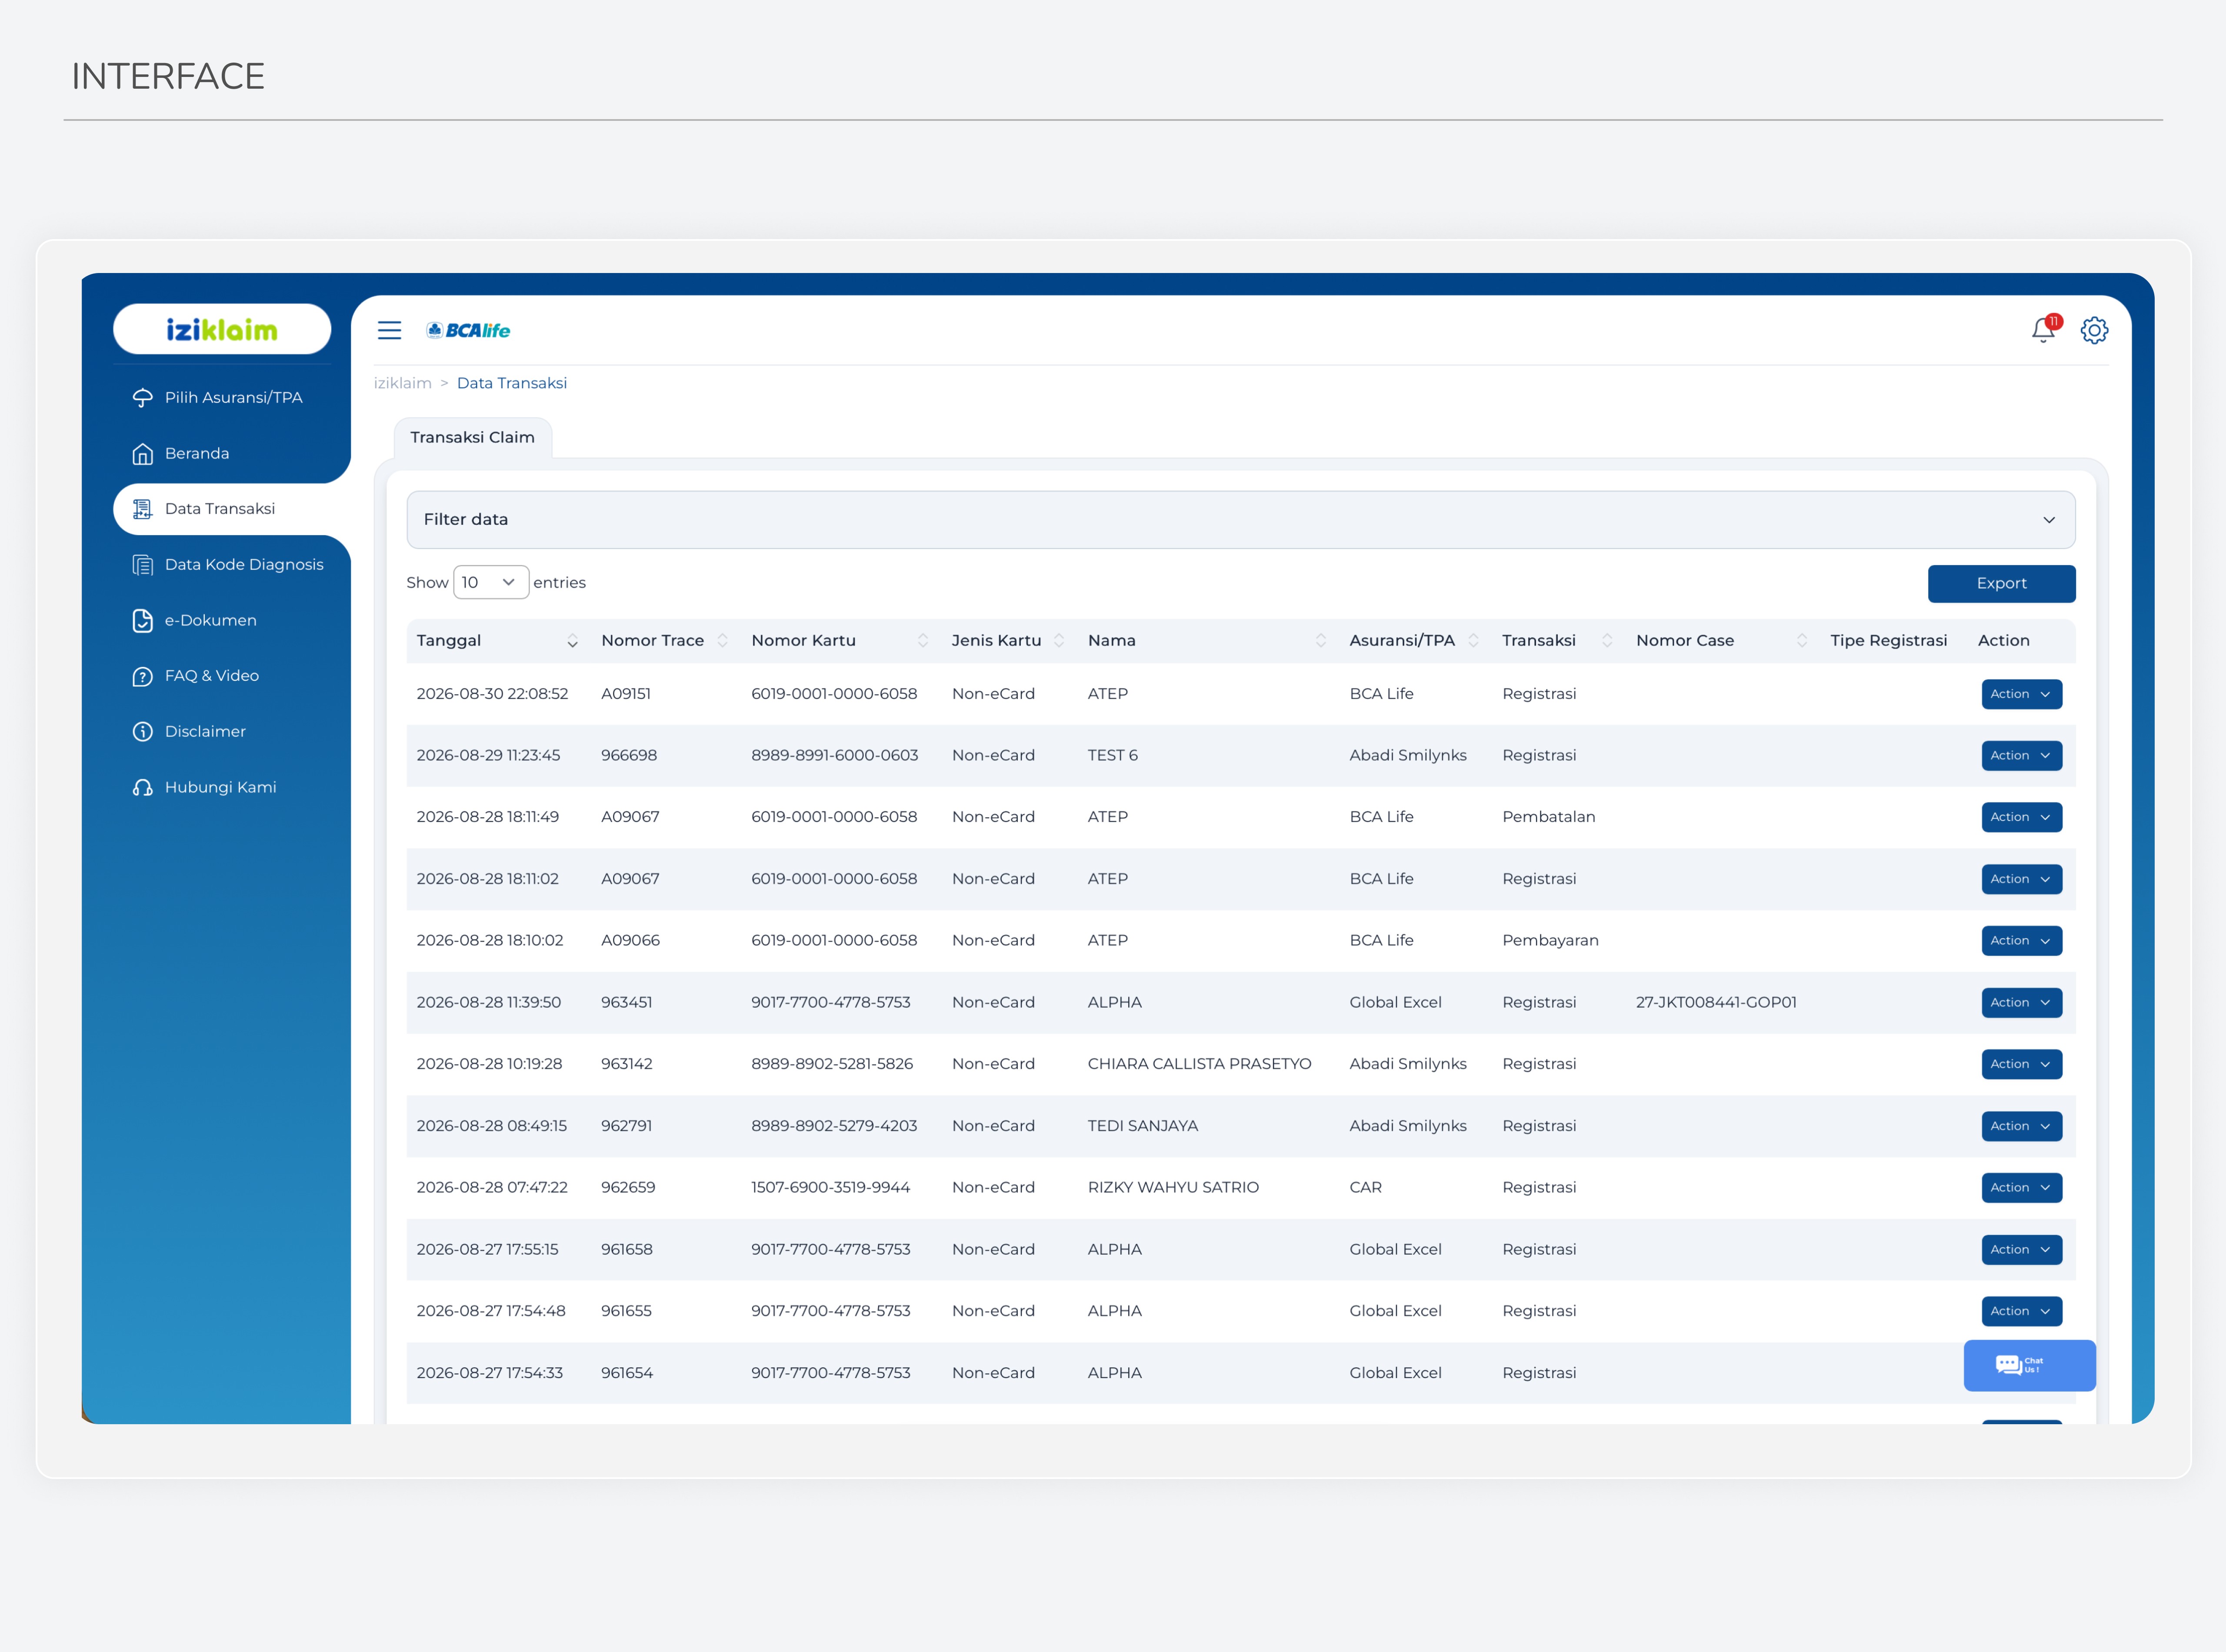Screen dimensions: 2226x1652
Task: Open Data Kode Diagnosis menu item
Action: [244, 565]
